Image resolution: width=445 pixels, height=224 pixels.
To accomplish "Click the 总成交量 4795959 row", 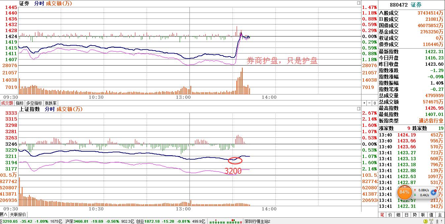I will point(411,95).
